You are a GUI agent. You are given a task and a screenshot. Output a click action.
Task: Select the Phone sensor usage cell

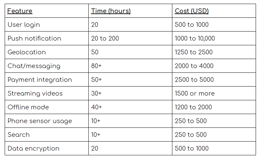coord(40,121)
